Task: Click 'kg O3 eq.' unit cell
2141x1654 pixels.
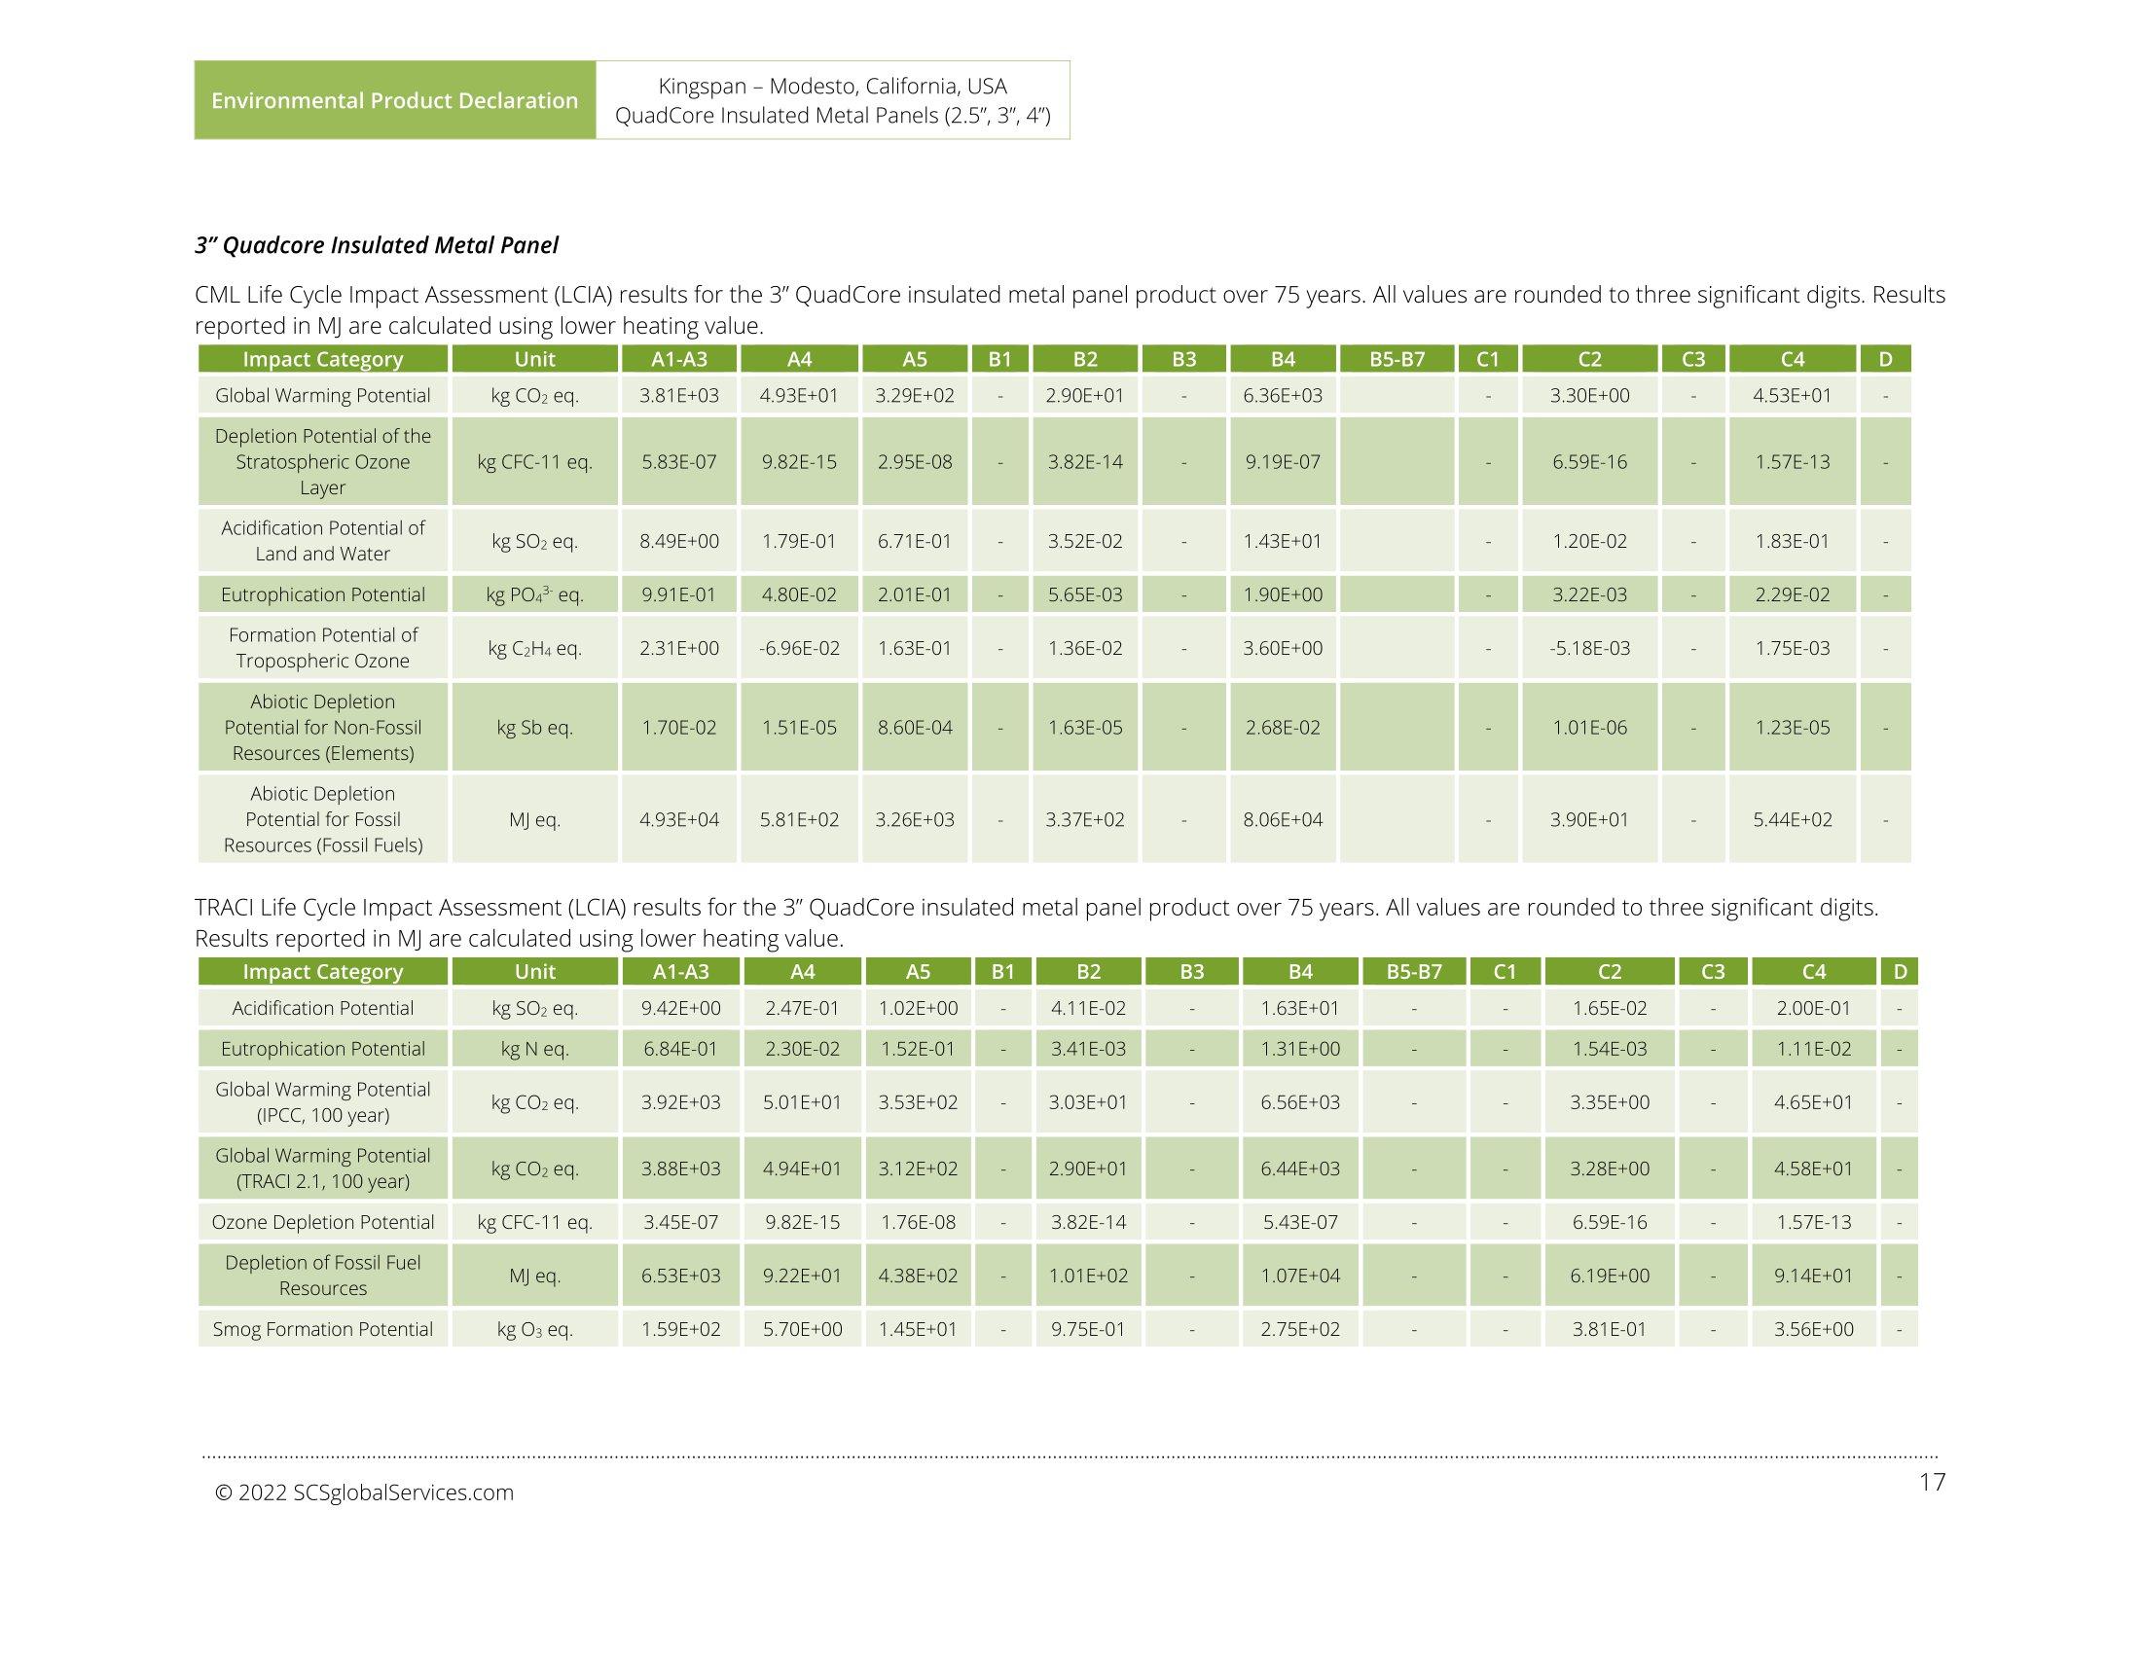Action: point(534,1329)
